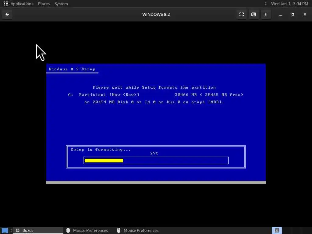Image resolution: width=312 pixels, height=234 pixels.
Task: Maximize the Boxes window
Action: pos(293,14)
